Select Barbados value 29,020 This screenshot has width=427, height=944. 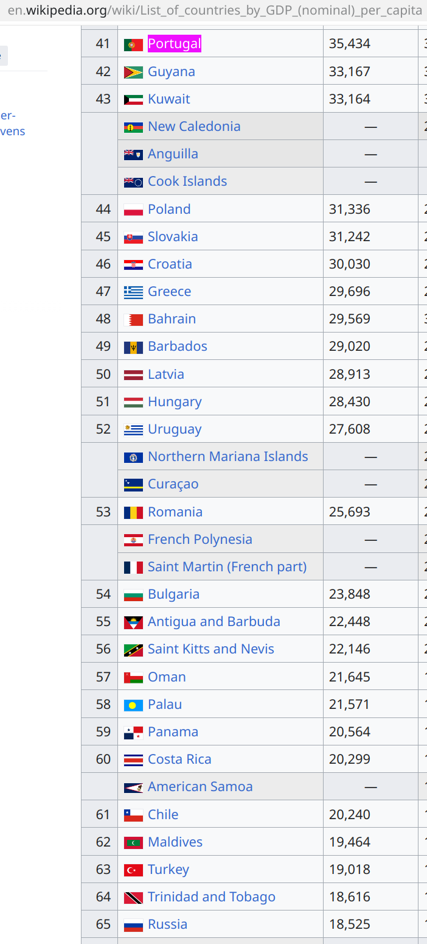350,347
